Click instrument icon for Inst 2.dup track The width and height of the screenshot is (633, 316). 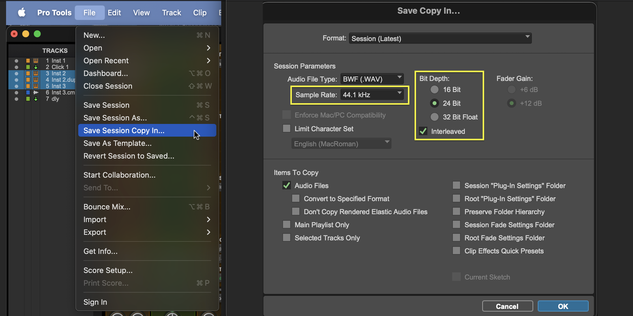36,80
